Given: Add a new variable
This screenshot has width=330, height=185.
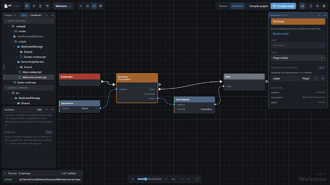Looking at the screenshot, I should click(x=39, y=110).
